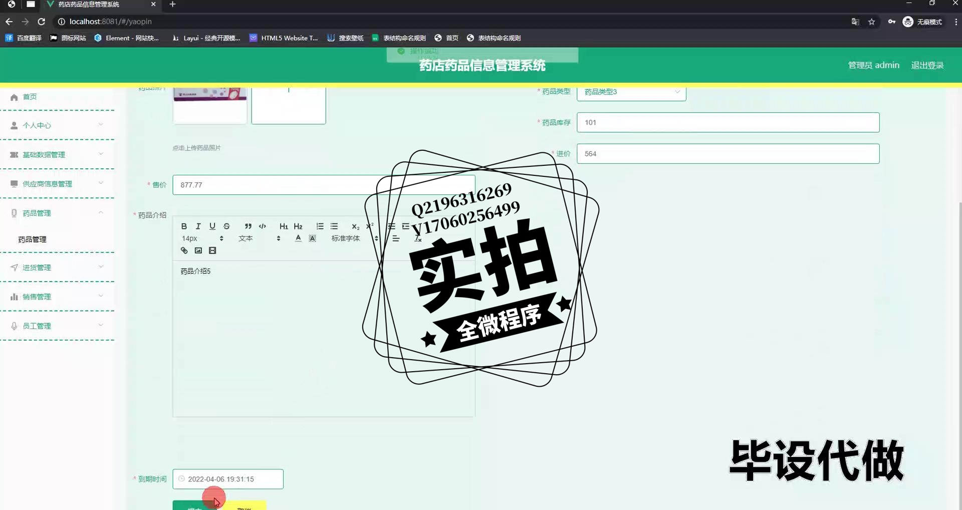Expand the 供应商信息管理 sidebar menu
Viewport: 962px width, 510px height.
click(57, 184)
